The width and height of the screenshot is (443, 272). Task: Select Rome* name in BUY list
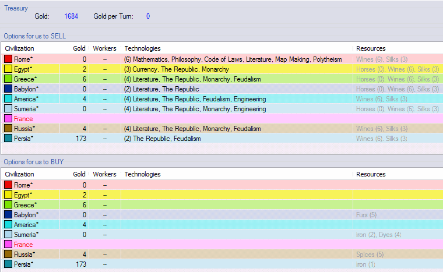pos(23,185)
